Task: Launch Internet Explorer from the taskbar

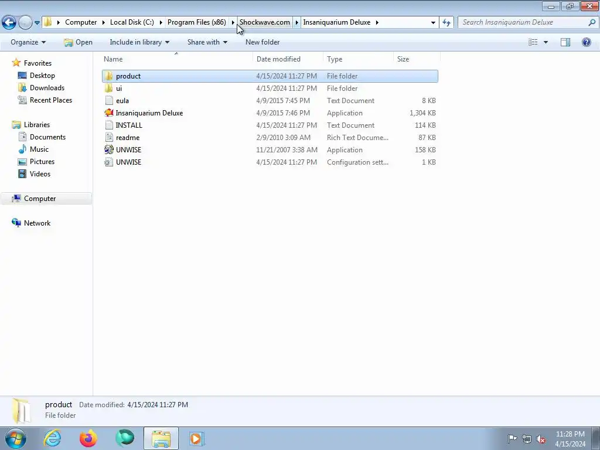Action: pyautogui.click(x=52, y=438)
